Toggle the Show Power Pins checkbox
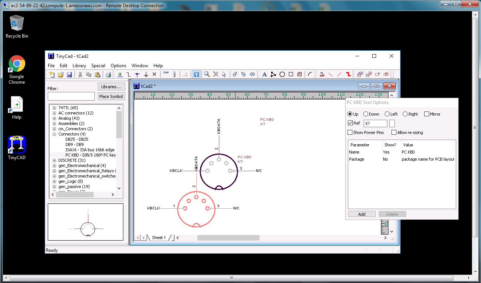The image size is (481, 283). coord(350,132)
